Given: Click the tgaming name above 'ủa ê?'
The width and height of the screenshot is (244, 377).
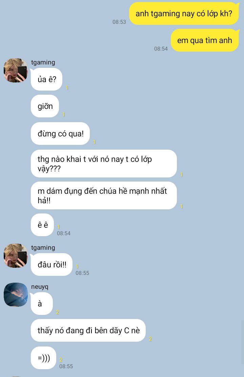Looking at the screenshot, I should point(43,62).
